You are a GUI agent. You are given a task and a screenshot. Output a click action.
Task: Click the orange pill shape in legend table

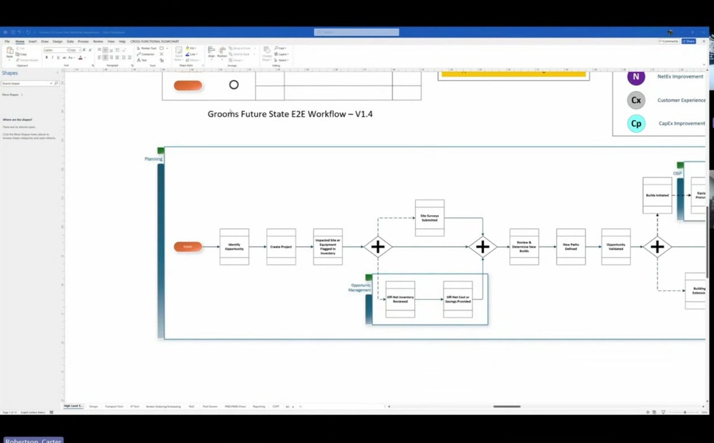point(188,85)
